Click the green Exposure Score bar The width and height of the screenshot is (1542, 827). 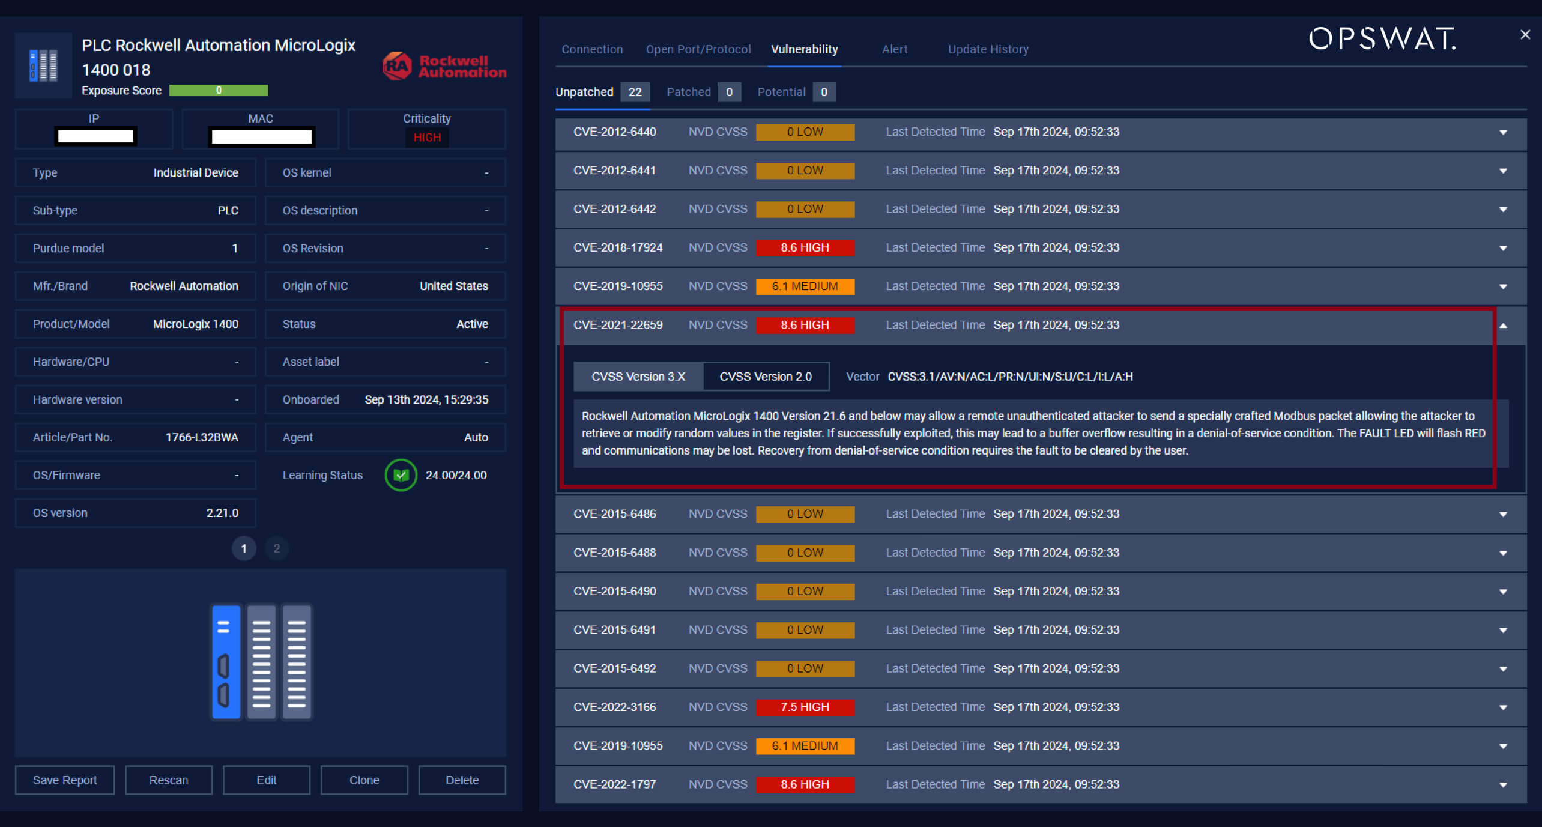coord(219,91)
